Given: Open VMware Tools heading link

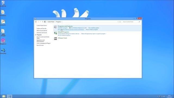Looking at the screenshot, I should tap(62, 38).
